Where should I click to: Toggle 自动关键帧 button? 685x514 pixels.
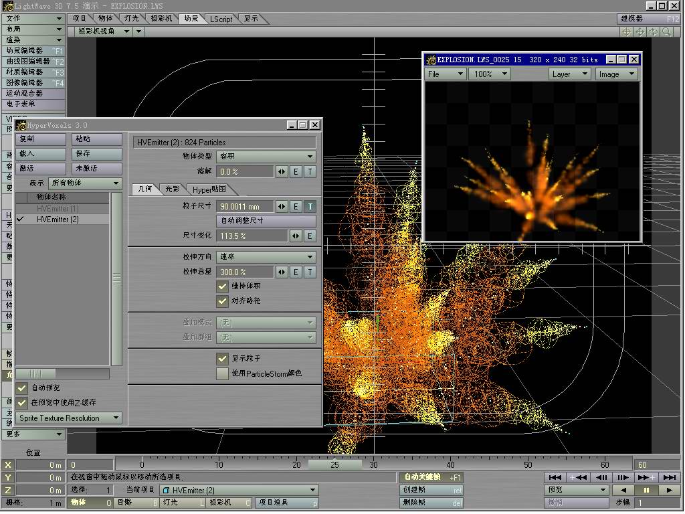point(431,477)
